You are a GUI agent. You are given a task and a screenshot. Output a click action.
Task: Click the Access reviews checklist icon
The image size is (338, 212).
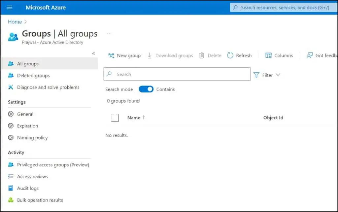pyautogui.click(x=11, y=176)
